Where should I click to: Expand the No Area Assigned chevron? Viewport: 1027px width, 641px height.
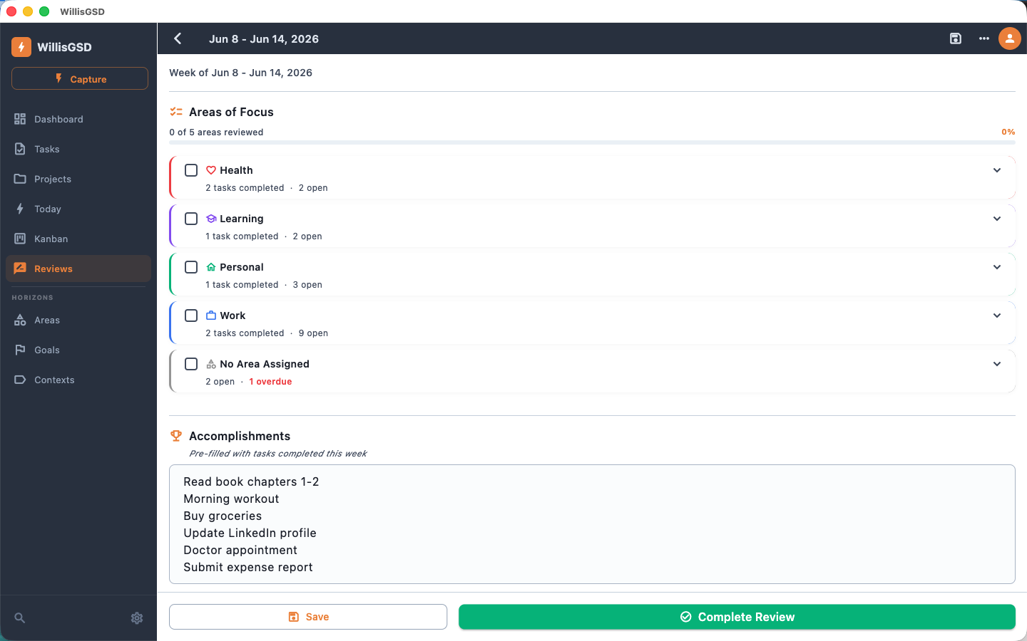point(997,364)
